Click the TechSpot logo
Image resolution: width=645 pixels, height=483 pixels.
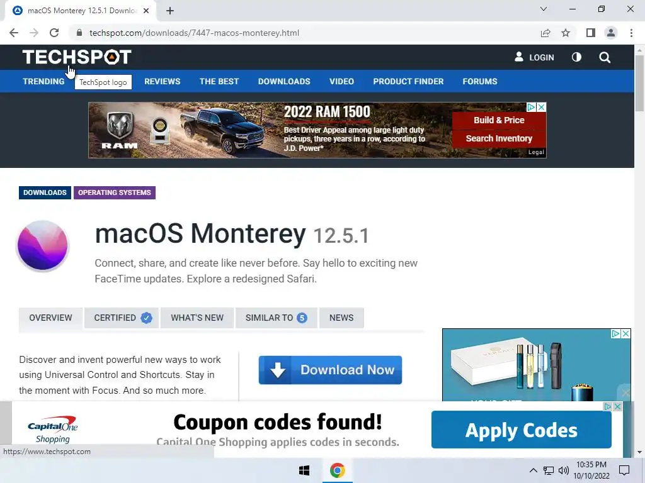(x=76, y=57)
